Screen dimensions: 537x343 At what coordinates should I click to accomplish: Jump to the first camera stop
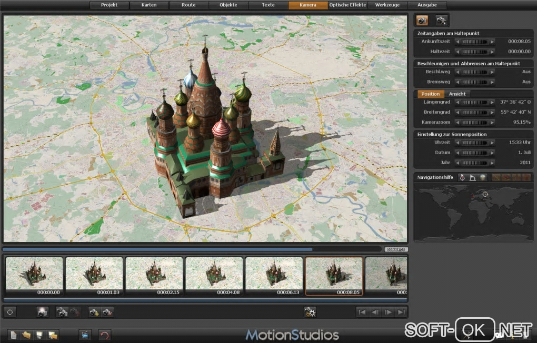click(362, 312)
